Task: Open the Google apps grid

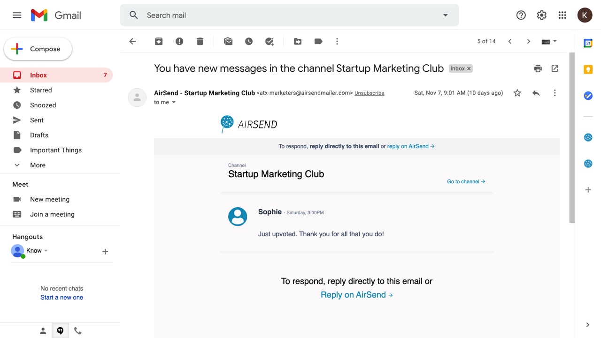Action: click(562, 15)
